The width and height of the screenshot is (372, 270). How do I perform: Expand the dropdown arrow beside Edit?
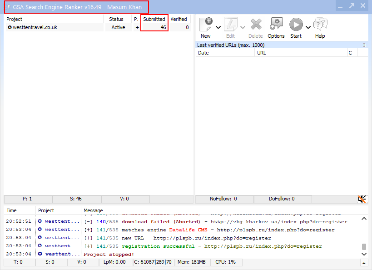[243, 27]
